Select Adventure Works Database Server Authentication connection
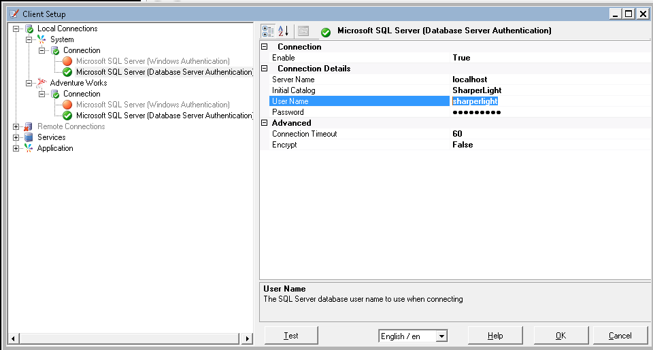 tap(165, 116)
